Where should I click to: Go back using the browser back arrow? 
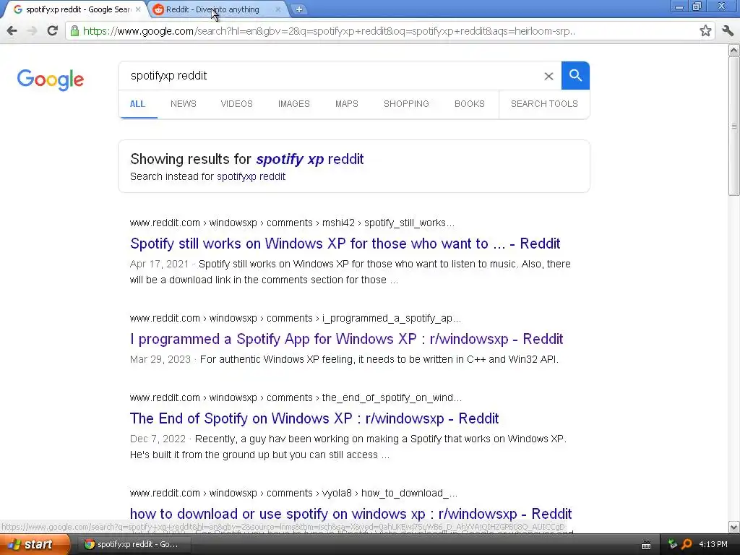click(x=12, y=31)
